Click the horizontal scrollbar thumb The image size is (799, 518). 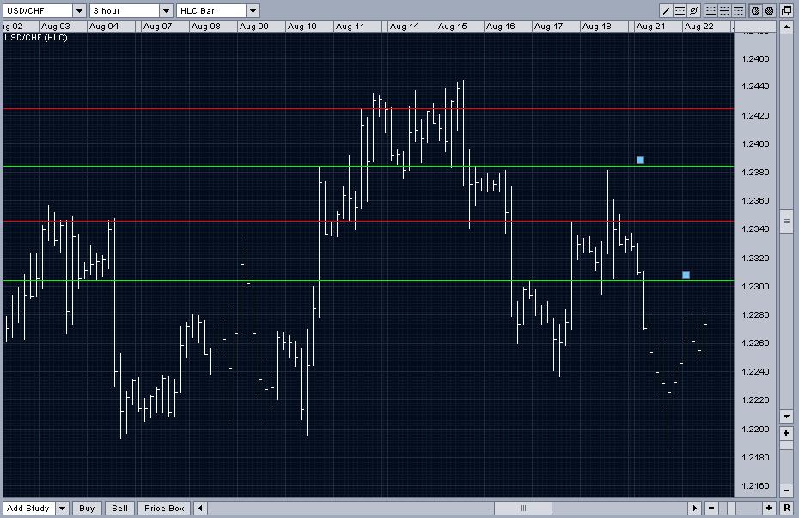click(x=523, y=508)
